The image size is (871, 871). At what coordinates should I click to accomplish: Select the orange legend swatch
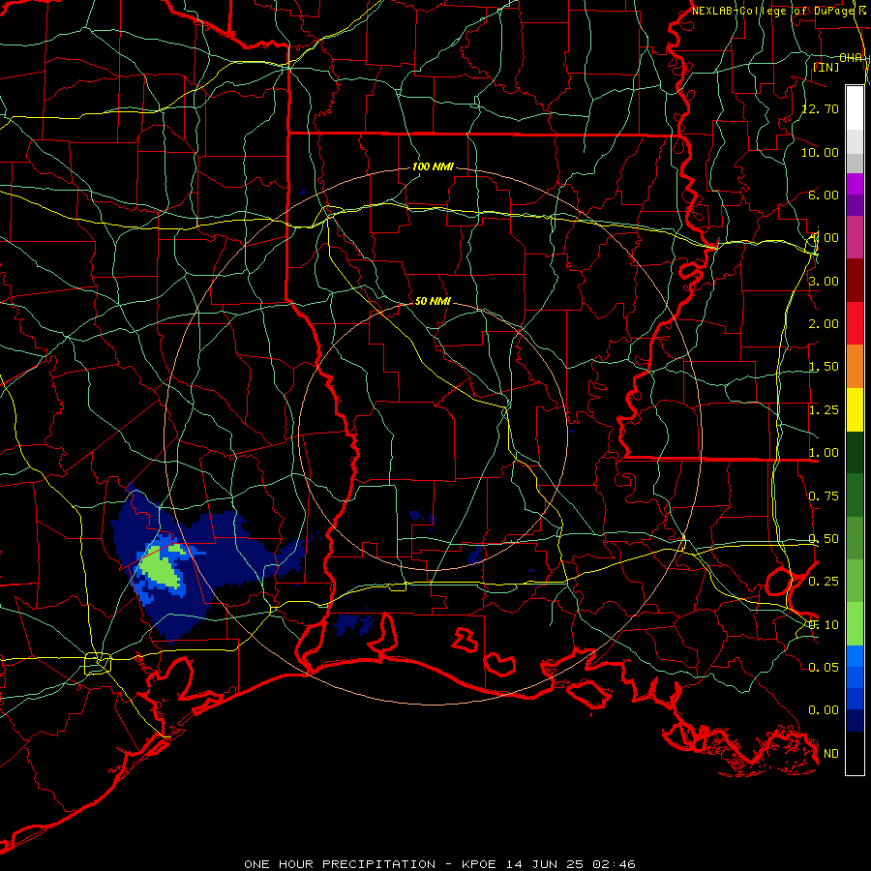click(x=855, y=367)
